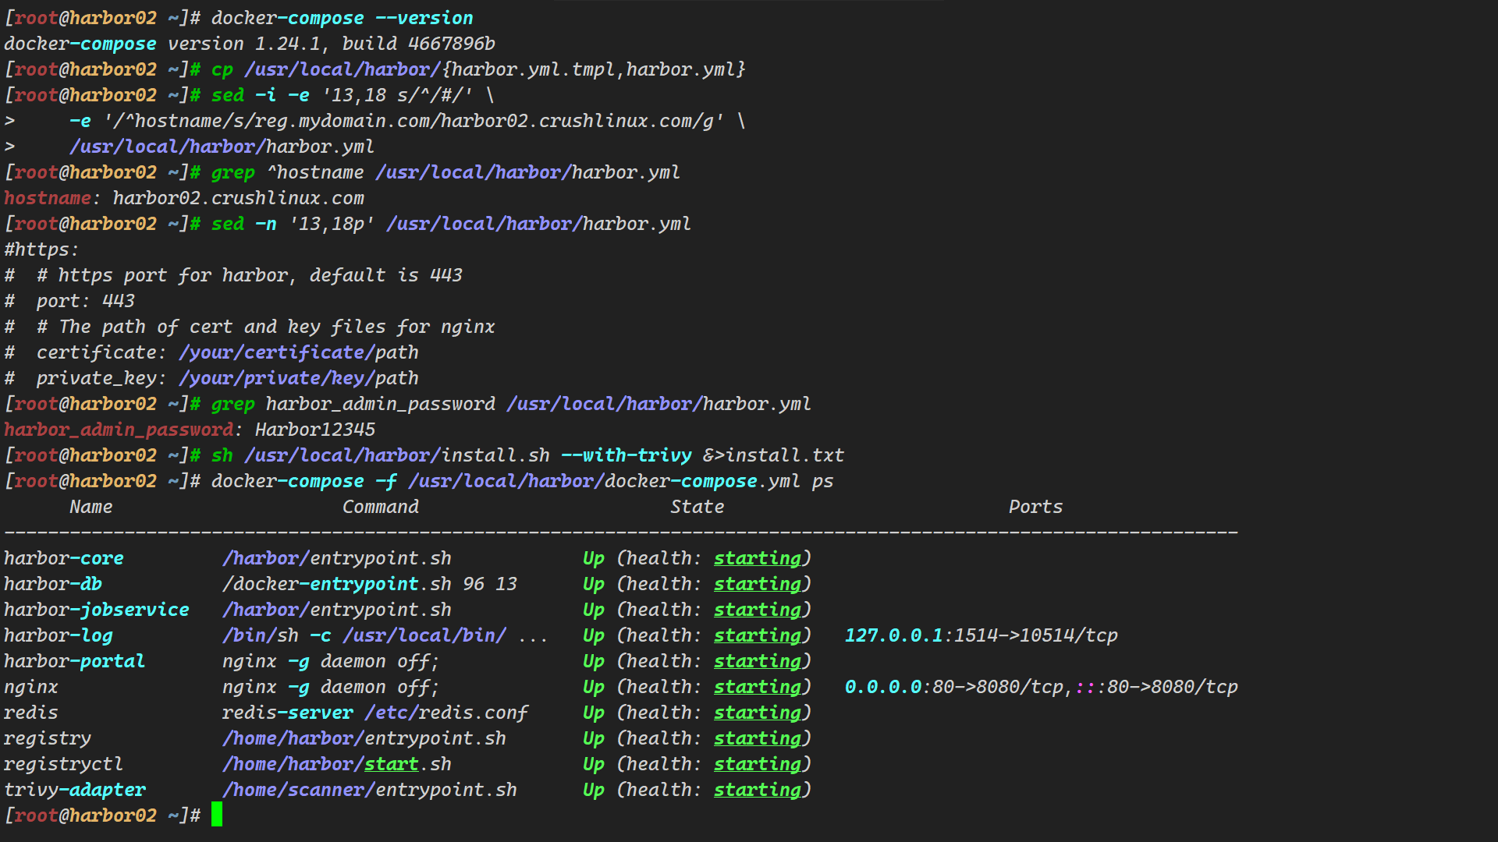Click the State column header
1498x842 pixels.
click(697, 507)
